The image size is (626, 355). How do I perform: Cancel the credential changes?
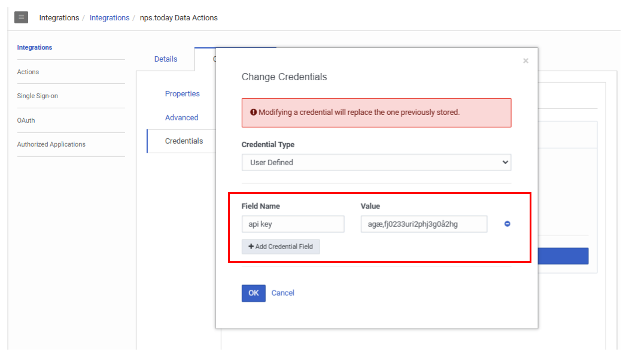282,293
